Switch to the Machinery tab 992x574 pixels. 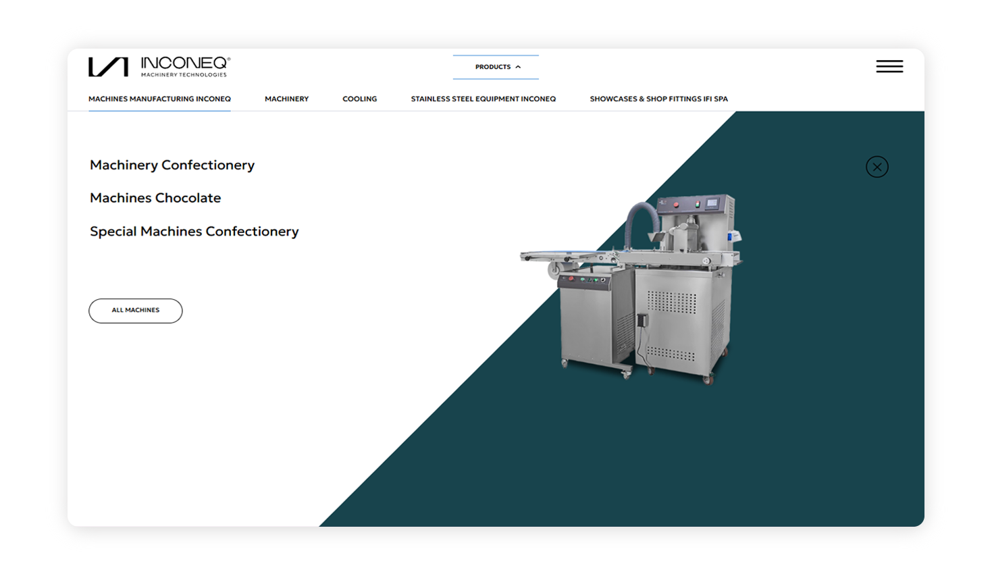(x=286, y=99)
